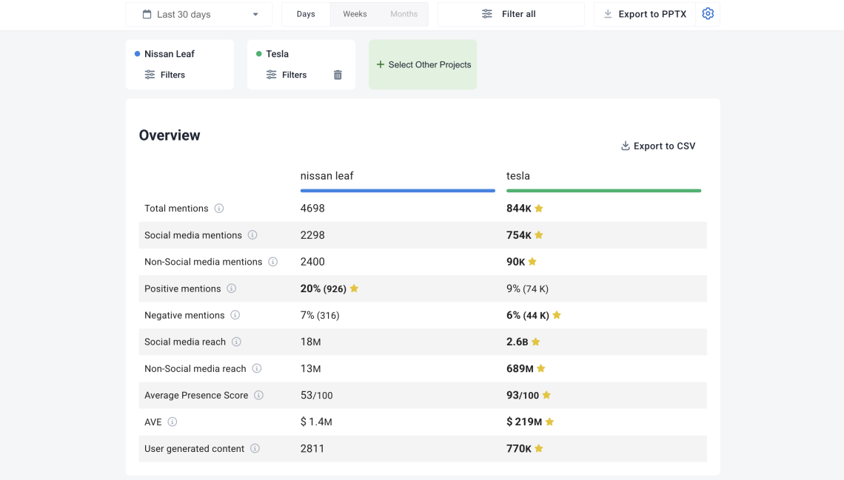
Task: Click the 2400 non-social mentions value
Action: click(312, 262)
